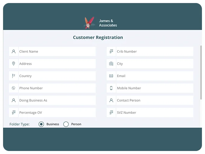Click the James & Associates bird logo
205x154 pixels.
(x=89, y=23)
